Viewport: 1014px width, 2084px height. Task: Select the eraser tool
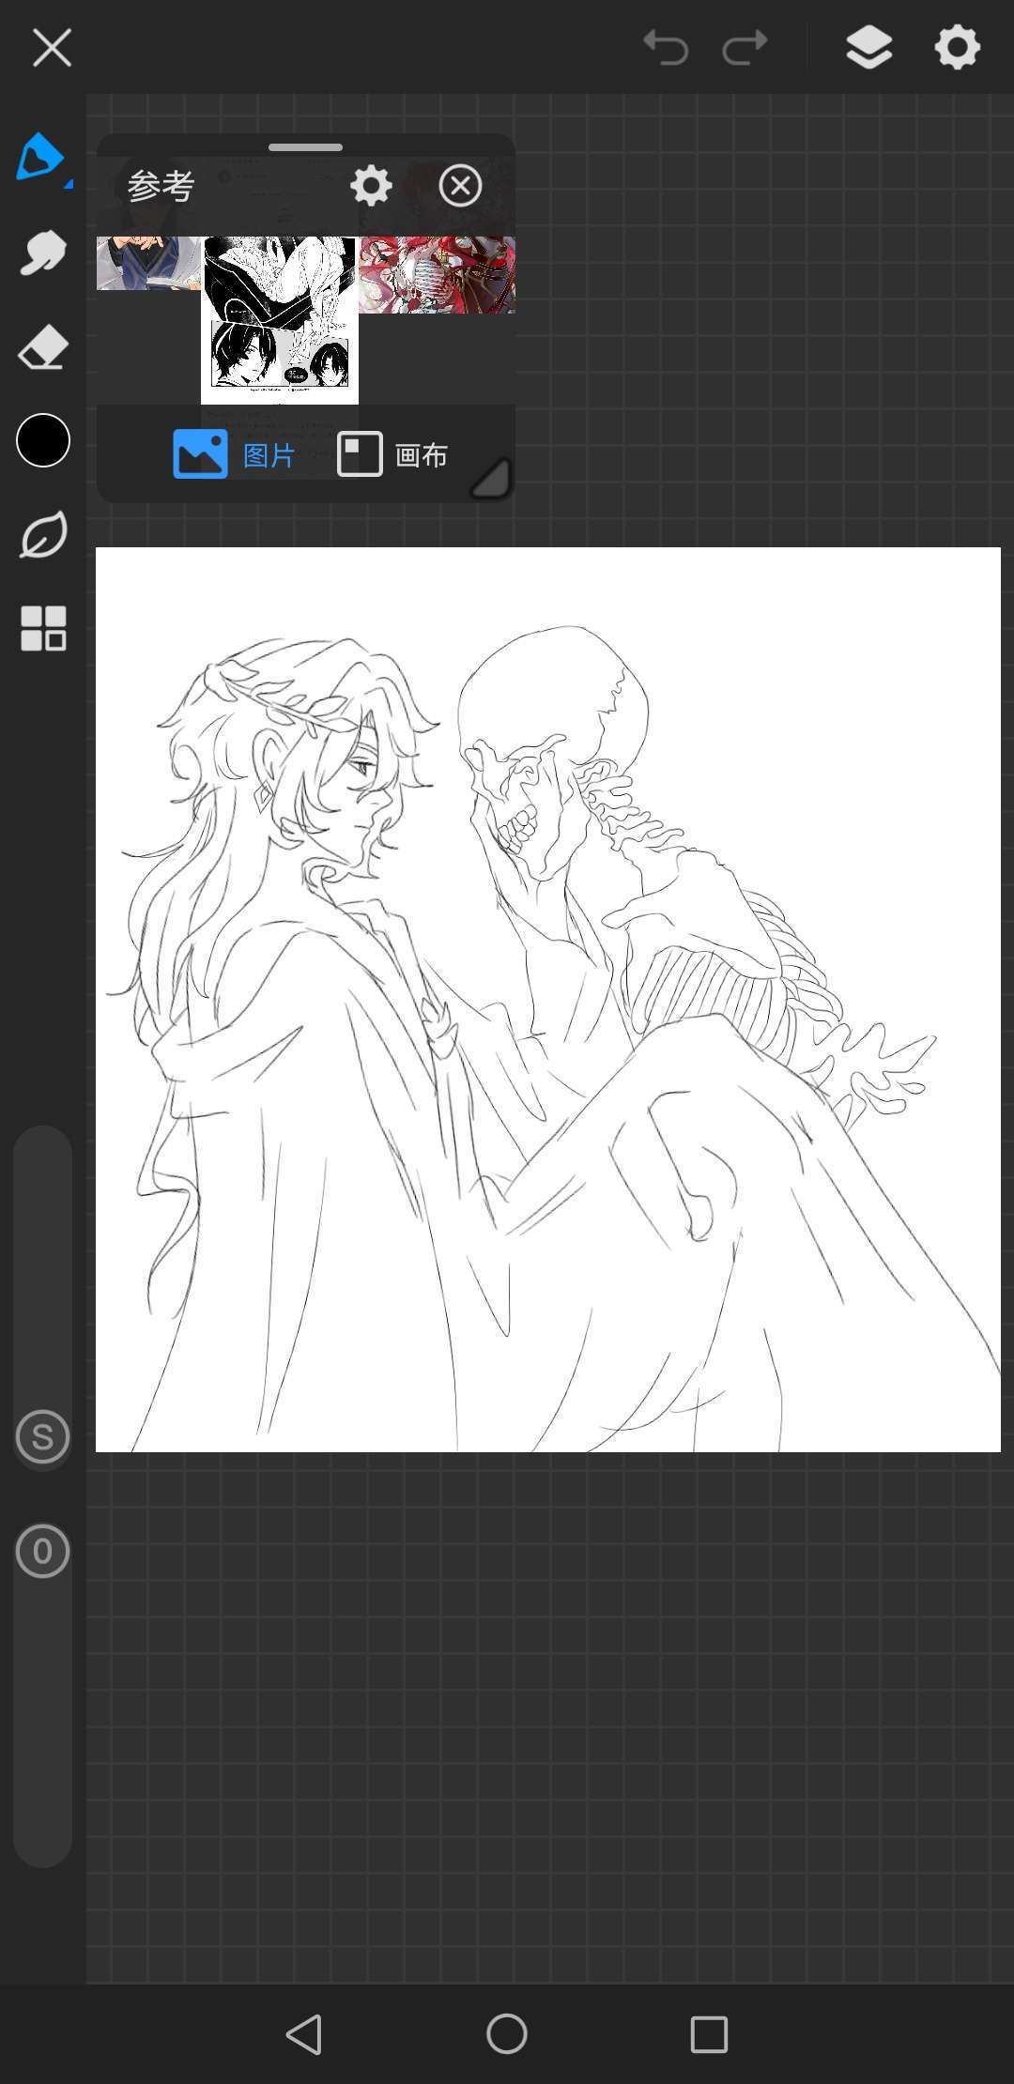click(x=43, y=348)
